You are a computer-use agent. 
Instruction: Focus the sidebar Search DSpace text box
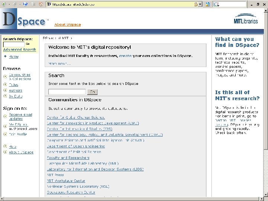pos(14,44)
